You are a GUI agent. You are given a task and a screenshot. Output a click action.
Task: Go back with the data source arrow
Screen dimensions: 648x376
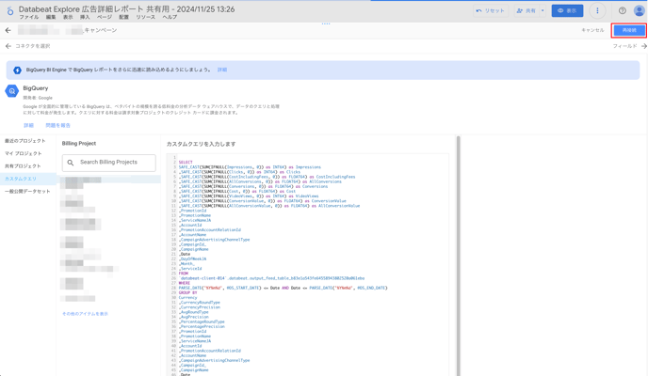tap(8, 30)
